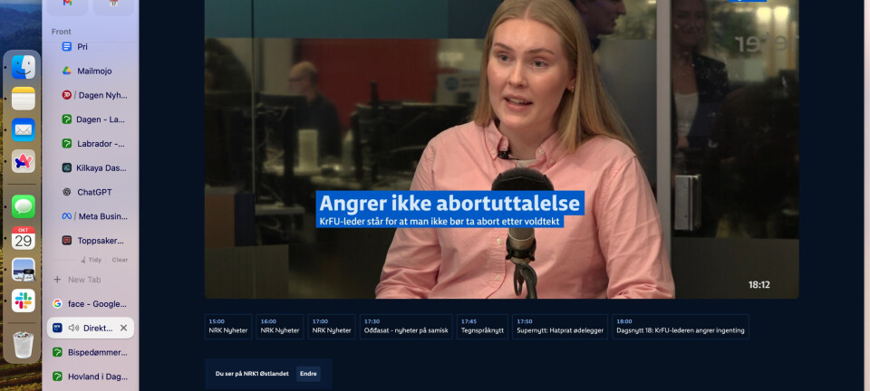This screenshot has width=870, height=391.
Task: Open the 17:45 Tegnspråknytt program
Action: coord(482,327)
